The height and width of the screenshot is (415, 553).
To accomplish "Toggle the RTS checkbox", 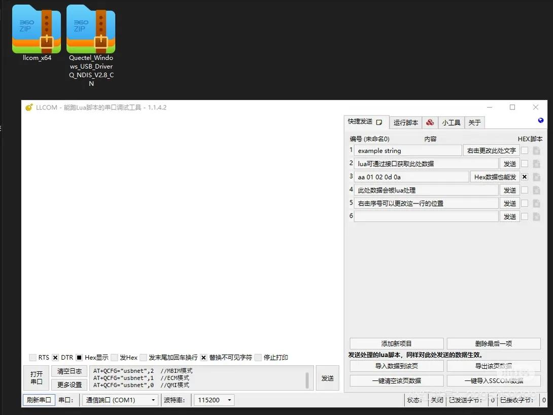I will click(33, 358).
